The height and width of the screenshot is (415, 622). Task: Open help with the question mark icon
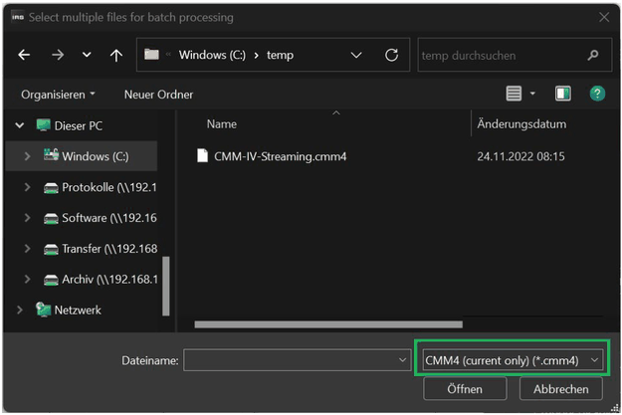pos(597,94)
